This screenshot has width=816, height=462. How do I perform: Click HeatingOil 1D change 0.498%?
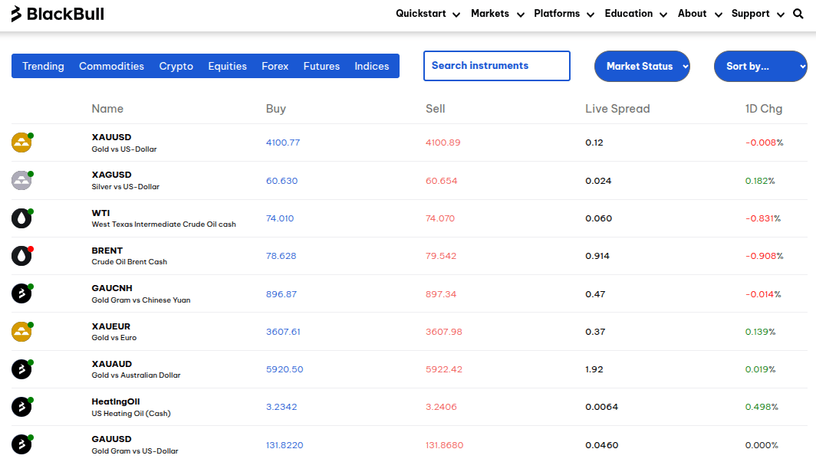click(x=762, y=407)
